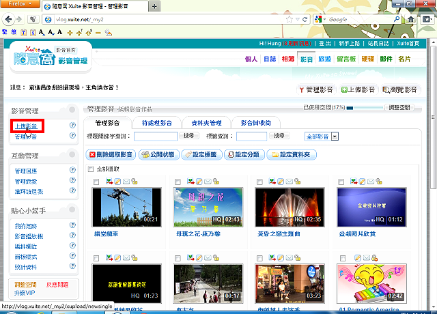This screenshot has width=437, height=314.
Task: Click the help icon next to 統計資料
Action: [x=72, y=266]
